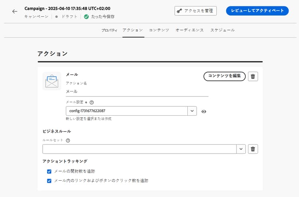Click the green saved-status checkmark icon
This screenshot has height=197, width=299.
87,17
